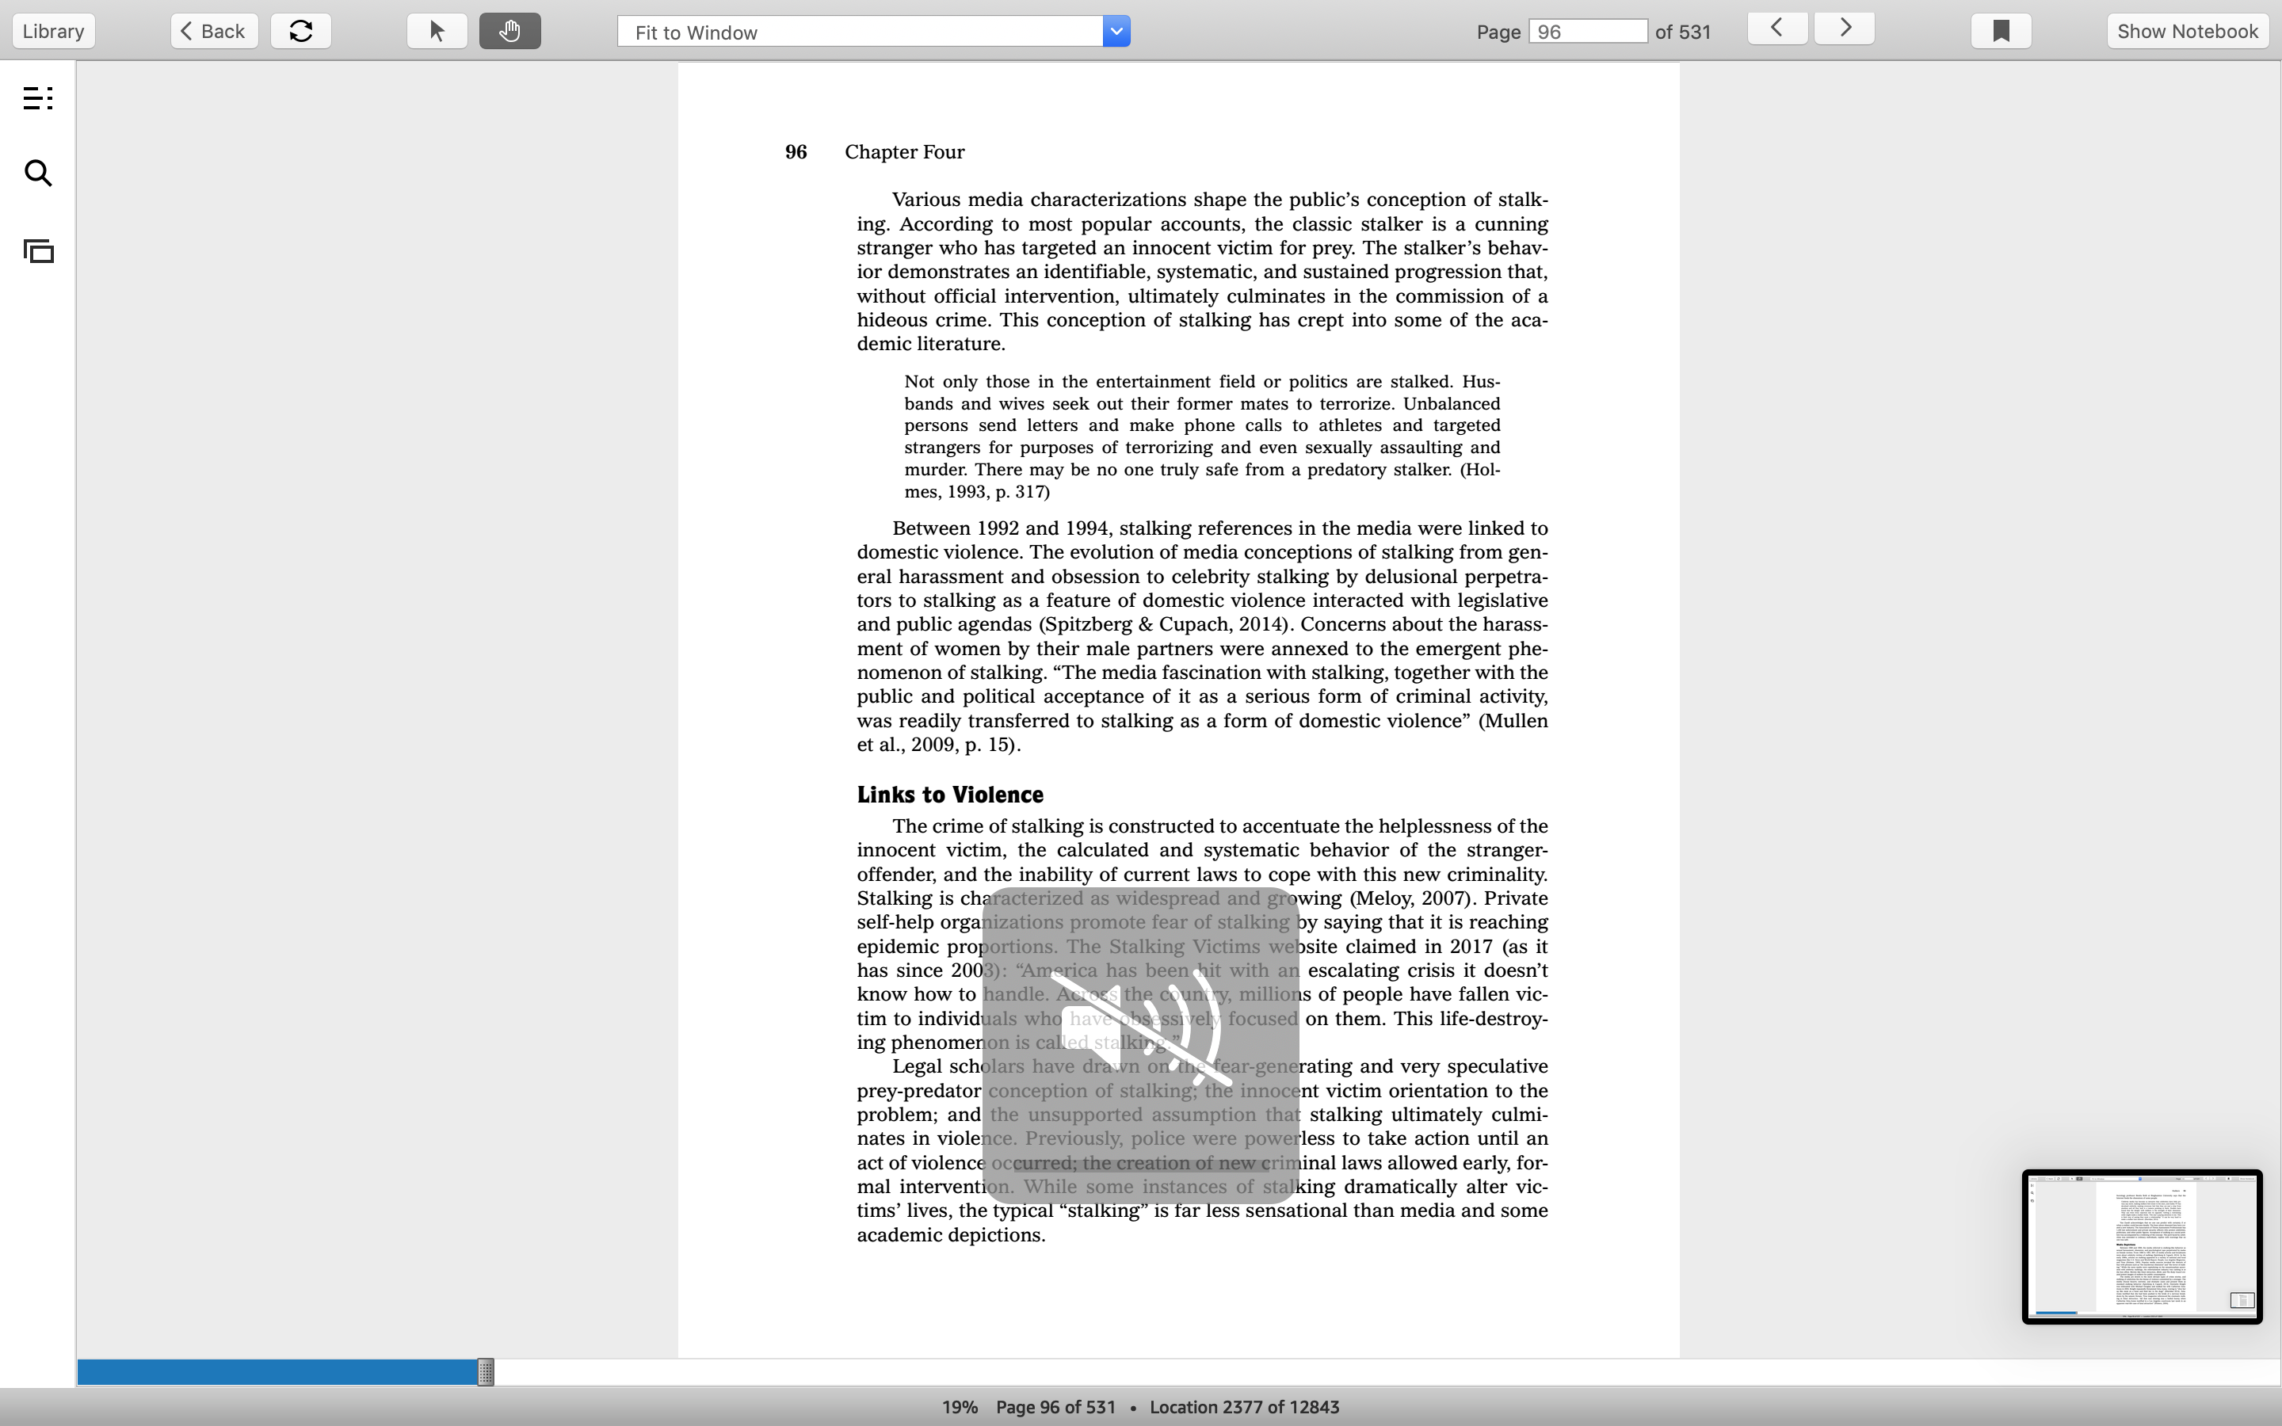The height and width of the screenshot is (1426, 2282).
Task: Click the page number input field
Action: click(x=1588, y=32)
